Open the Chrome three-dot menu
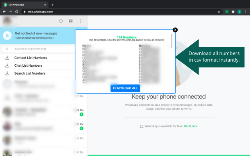The height and width of the screenshot is (156, 250). 246,12
